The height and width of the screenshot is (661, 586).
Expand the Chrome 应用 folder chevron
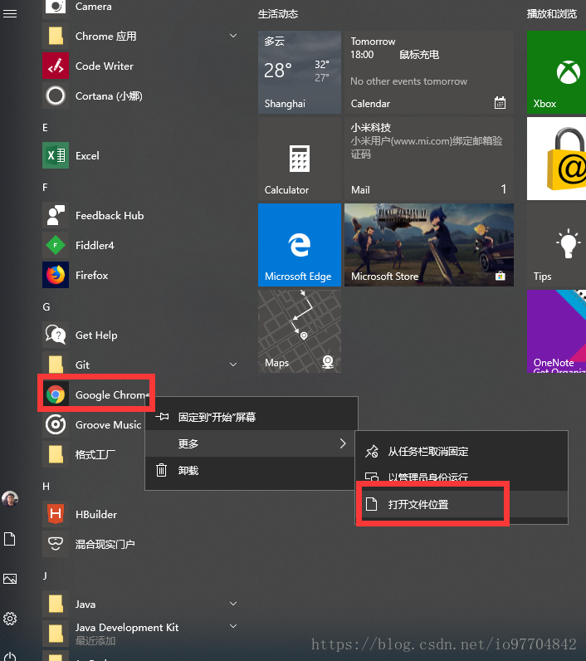click(x=233, y=36)
